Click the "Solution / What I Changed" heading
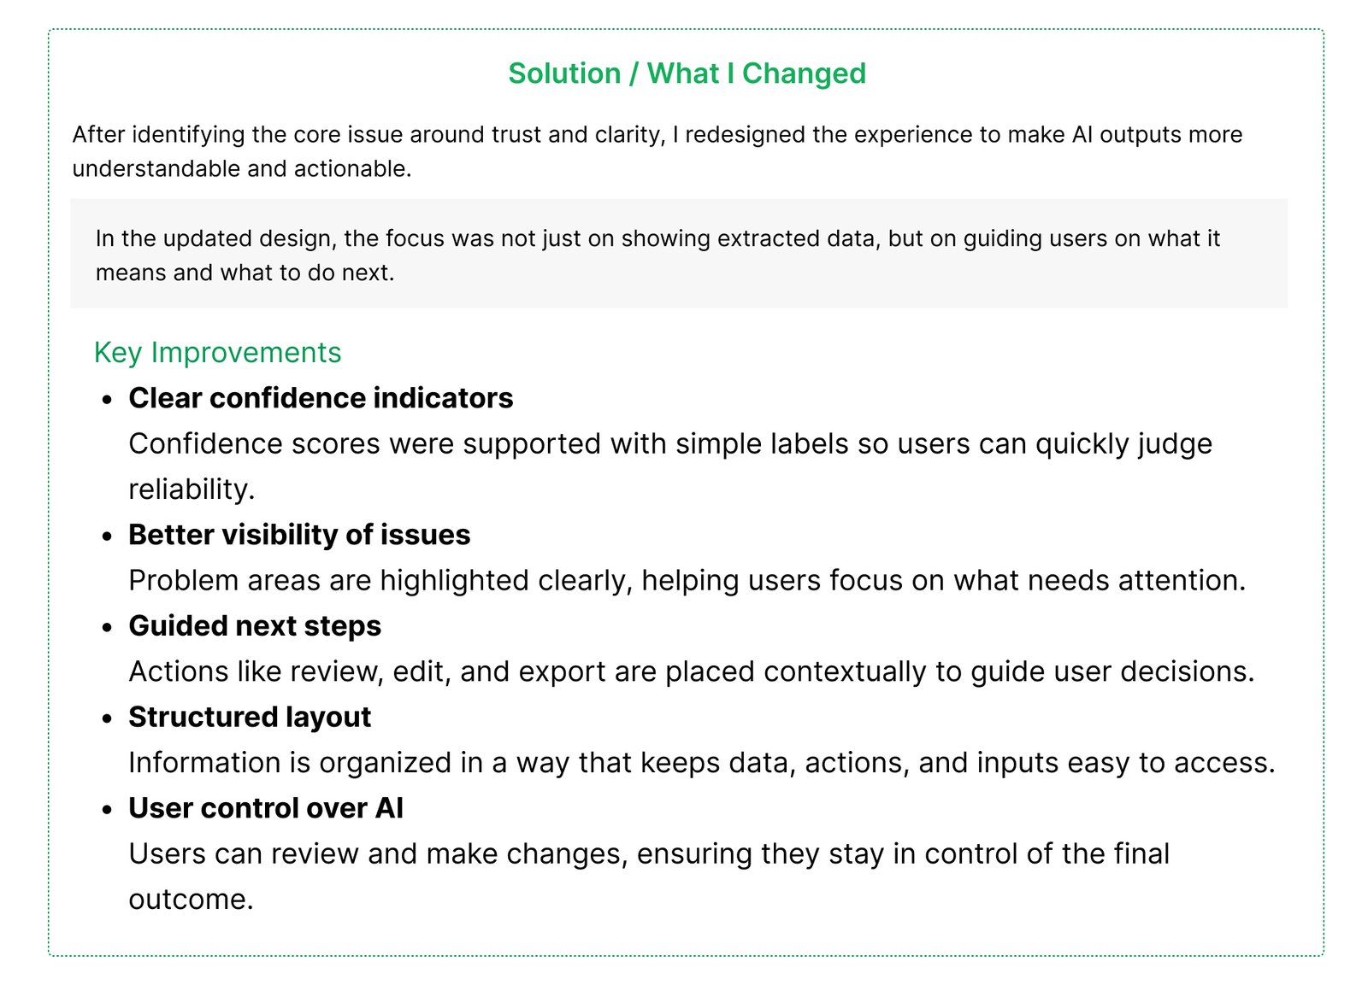 pyautogui.click(x=687, y=73)
